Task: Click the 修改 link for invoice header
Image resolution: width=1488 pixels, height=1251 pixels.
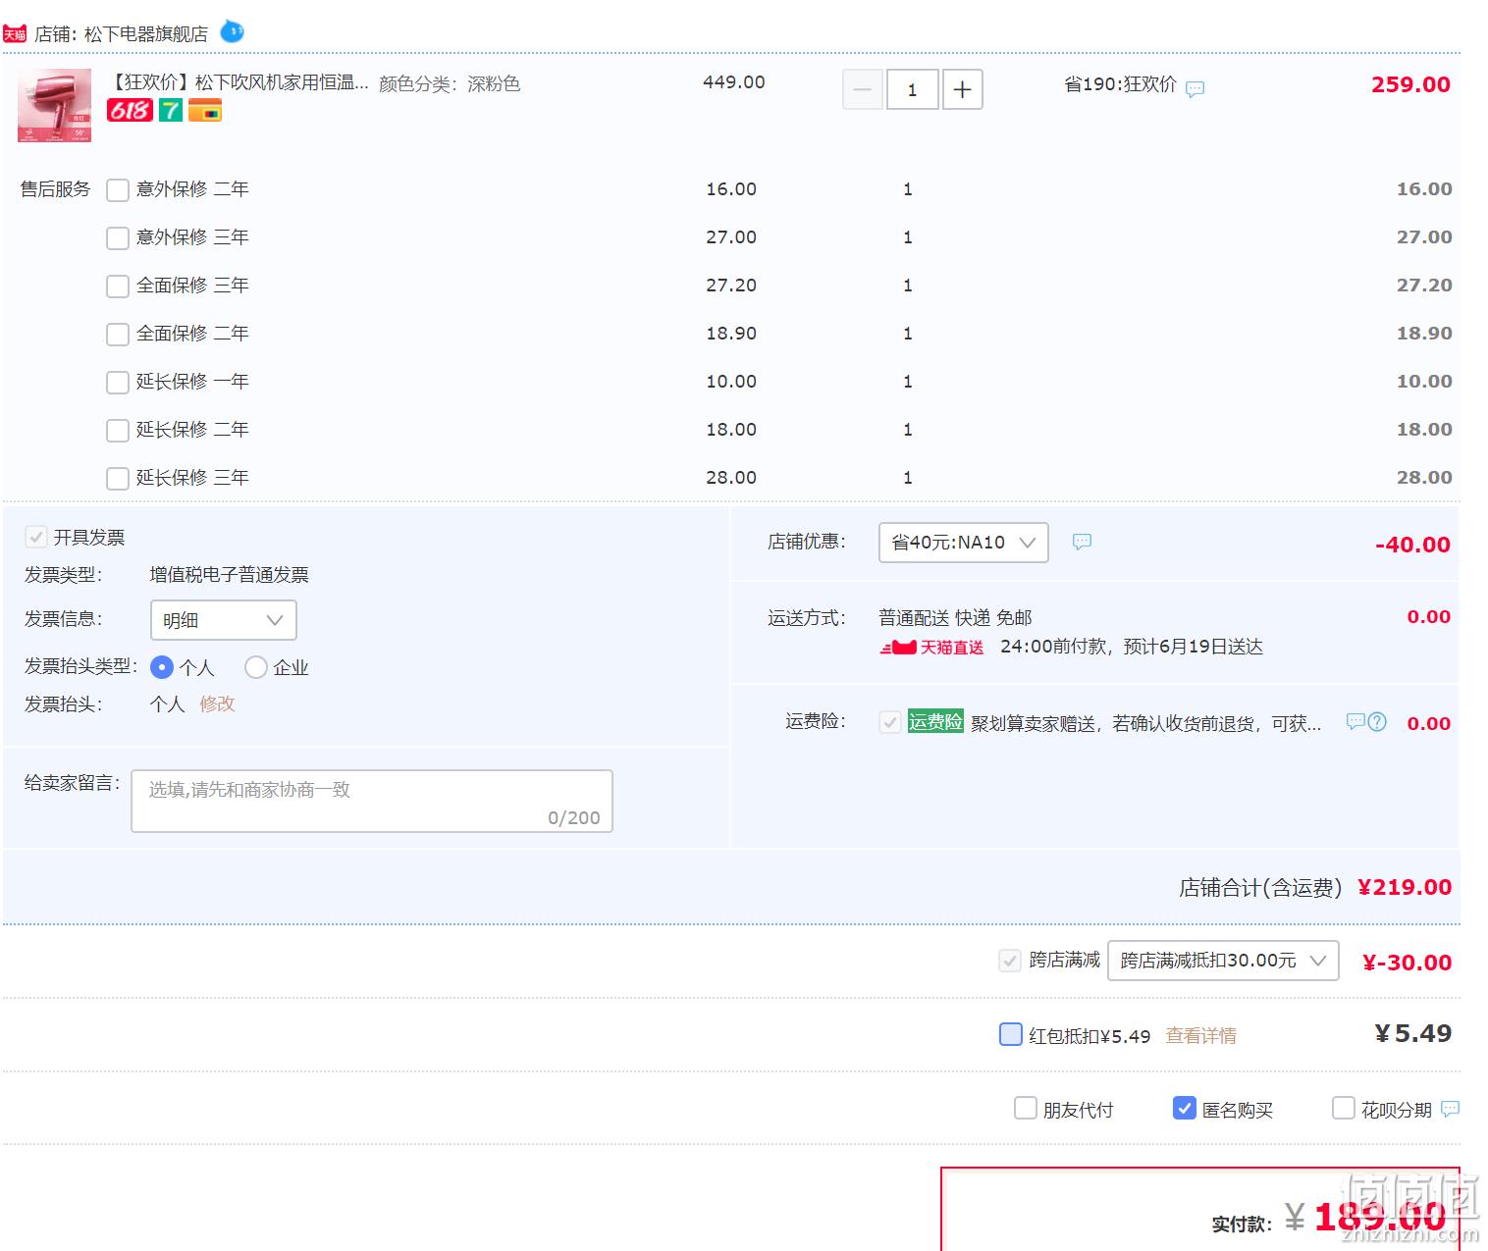Action: 217,704
